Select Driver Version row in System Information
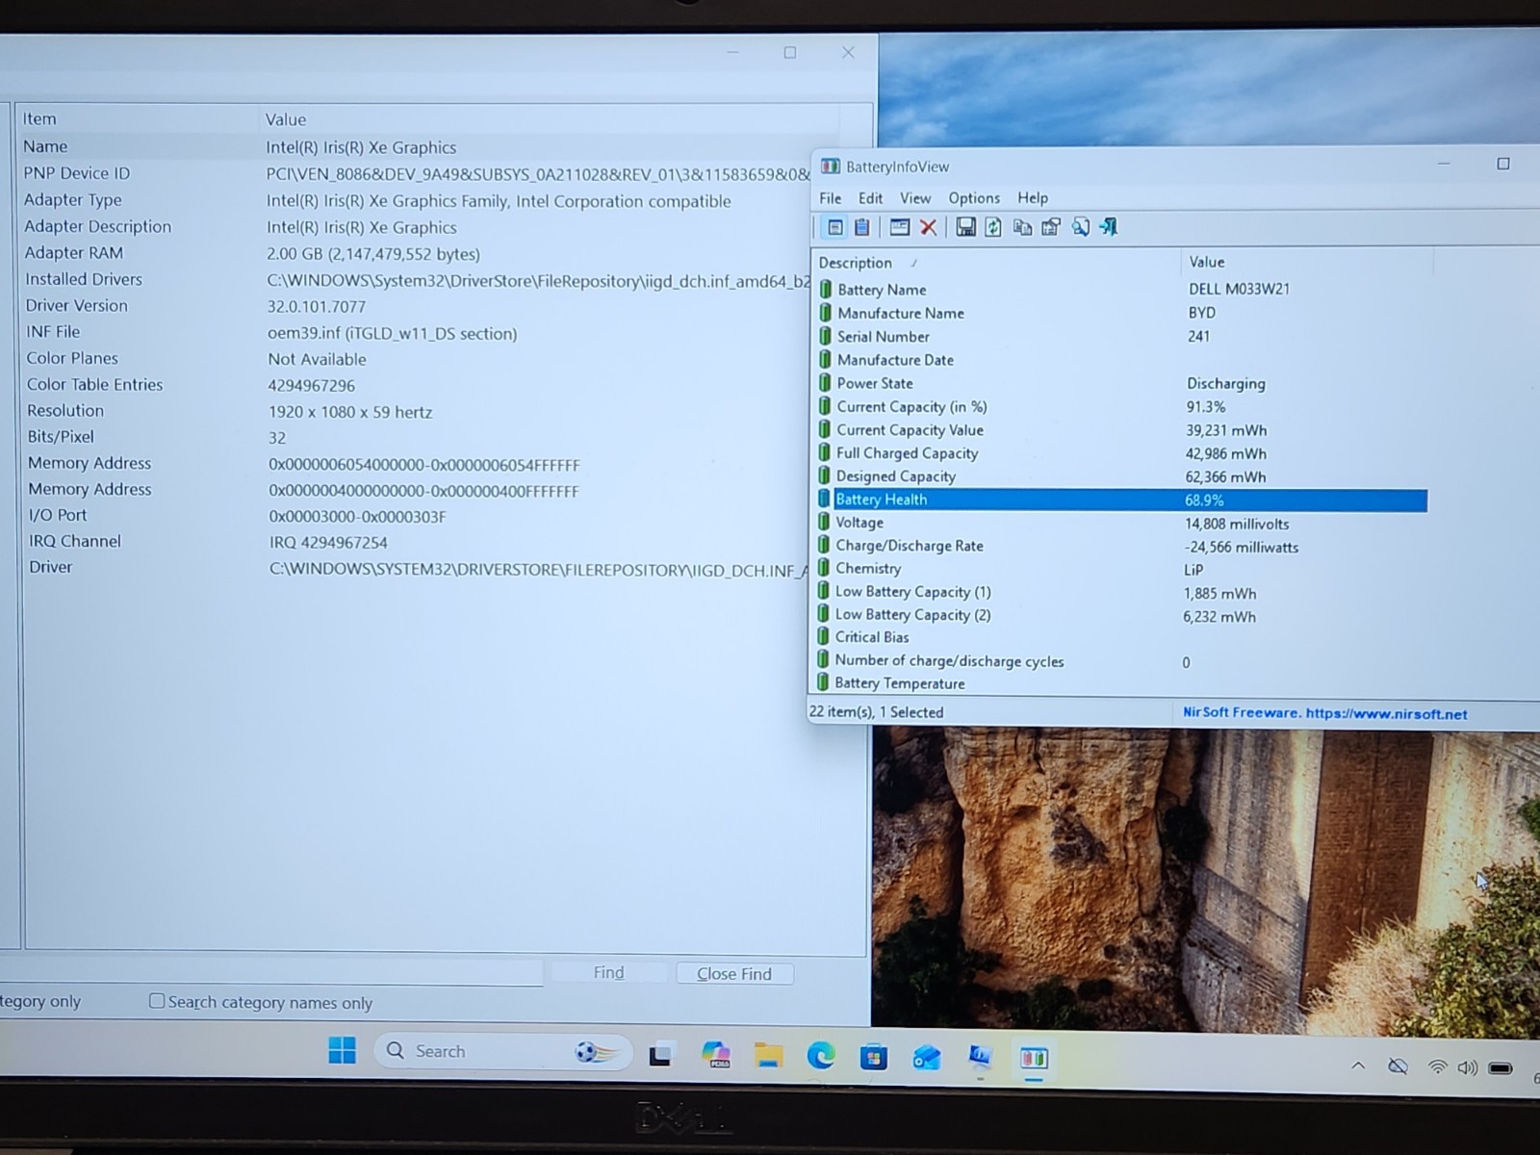The image size is (1540, 1155). 417,306
